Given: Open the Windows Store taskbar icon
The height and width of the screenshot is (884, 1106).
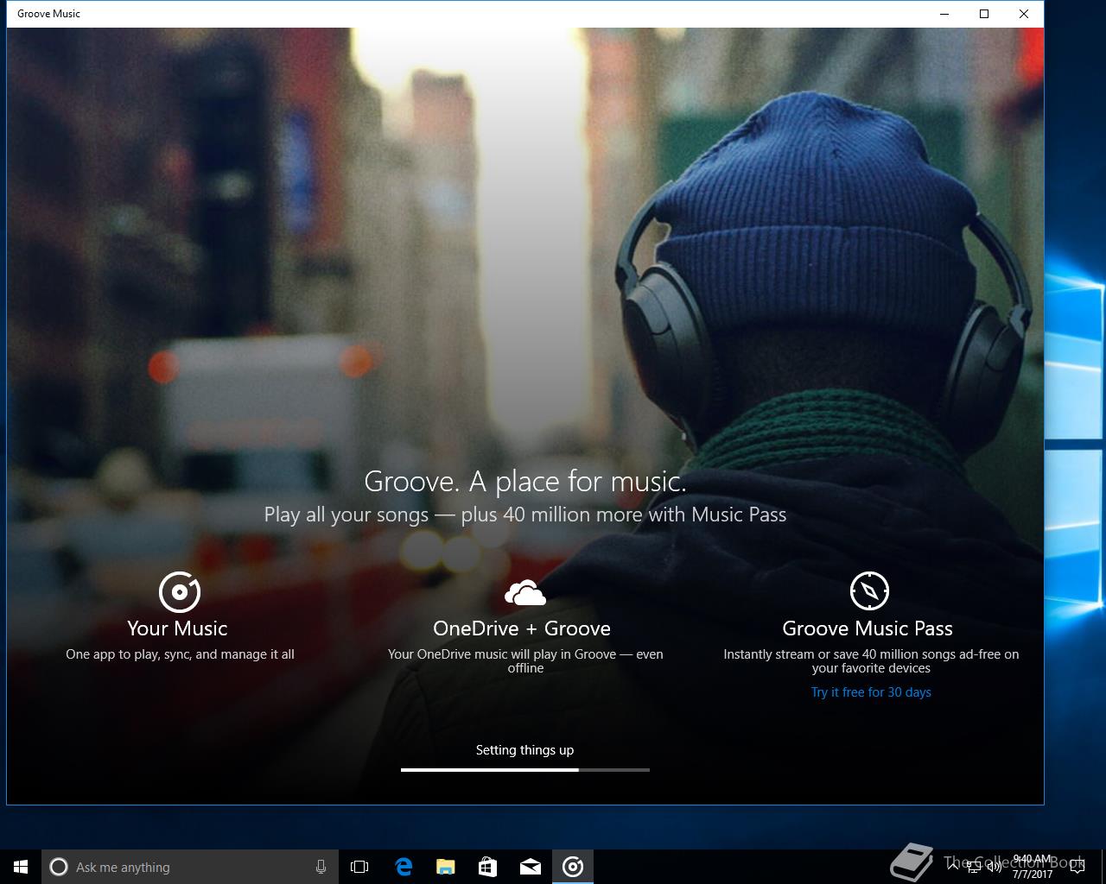Looking at the screenshot, I should pyautogui.click(x=488, y=867).
